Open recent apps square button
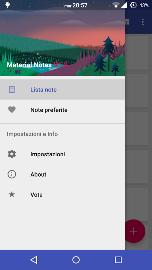Viewport: 152px width, 270px height. tap(118, 260)
